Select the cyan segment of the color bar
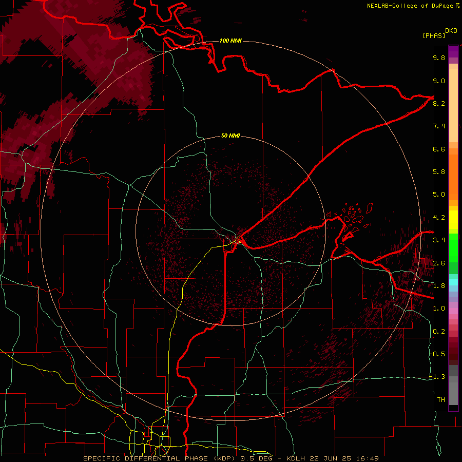The height and width of the screenshot is (462, 462). point(453,282)
